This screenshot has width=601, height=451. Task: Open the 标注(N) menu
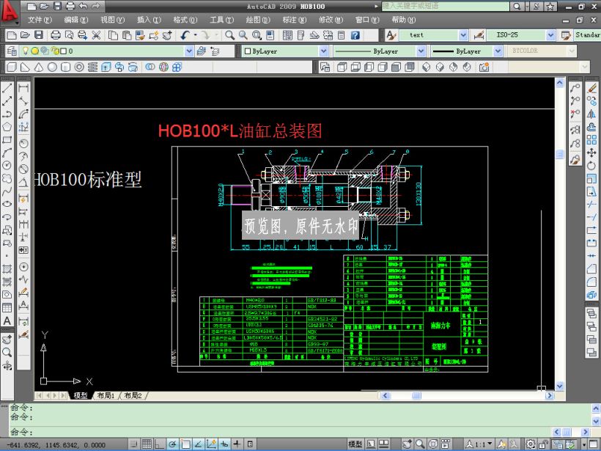(x=294, y=20)
